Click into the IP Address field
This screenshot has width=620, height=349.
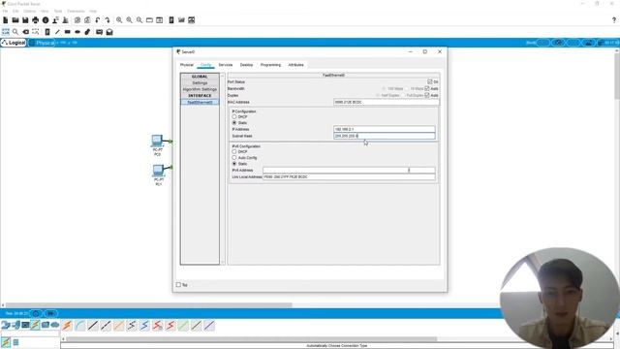(x=385, y=129)
